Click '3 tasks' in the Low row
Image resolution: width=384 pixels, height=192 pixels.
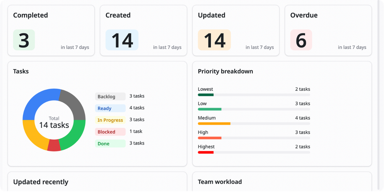tap(302, 104)
